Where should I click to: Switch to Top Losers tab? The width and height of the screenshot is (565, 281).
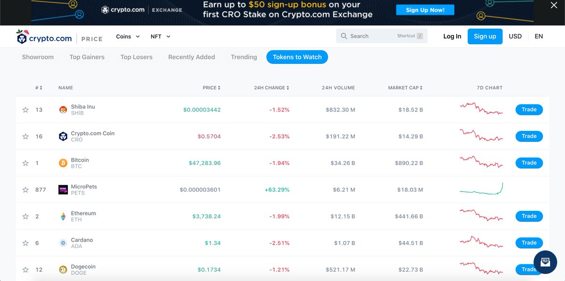137,57
